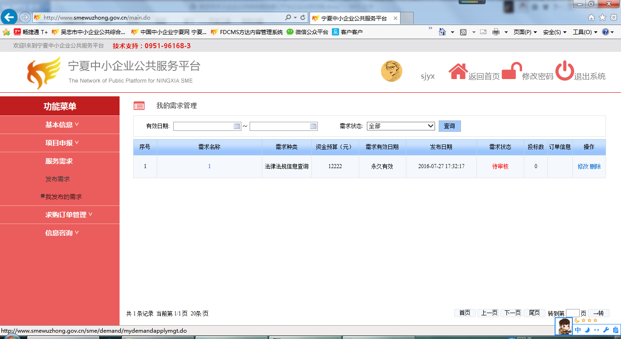Image resolution: width=621 pixels, height=339 pixels.
Task: Select 发布需求 in the sidebar
Action: point(58,179)
